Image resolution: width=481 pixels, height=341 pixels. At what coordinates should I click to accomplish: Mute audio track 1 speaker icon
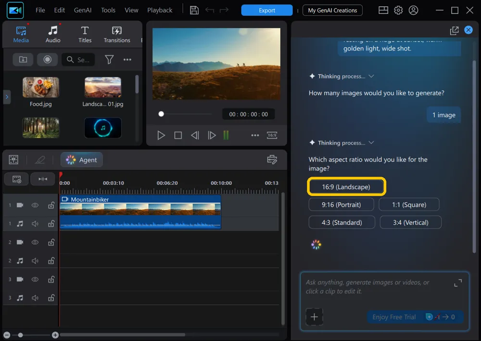coord(35,224)
